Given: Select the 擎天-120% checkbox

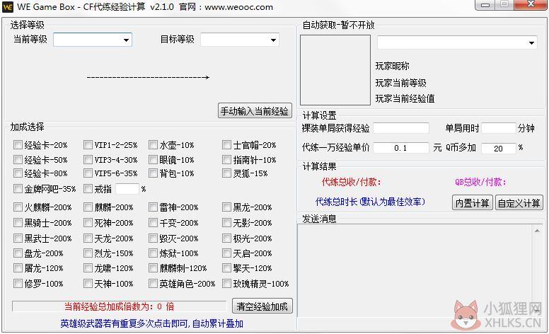Looking at the screenshot, I should (226, 267).
